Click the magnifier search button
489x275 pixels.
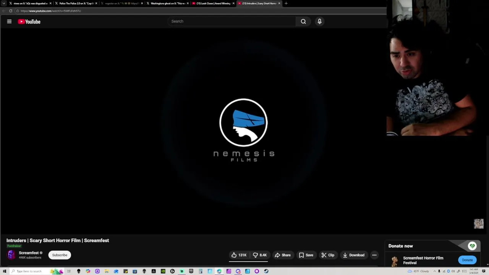click(303, 21)
